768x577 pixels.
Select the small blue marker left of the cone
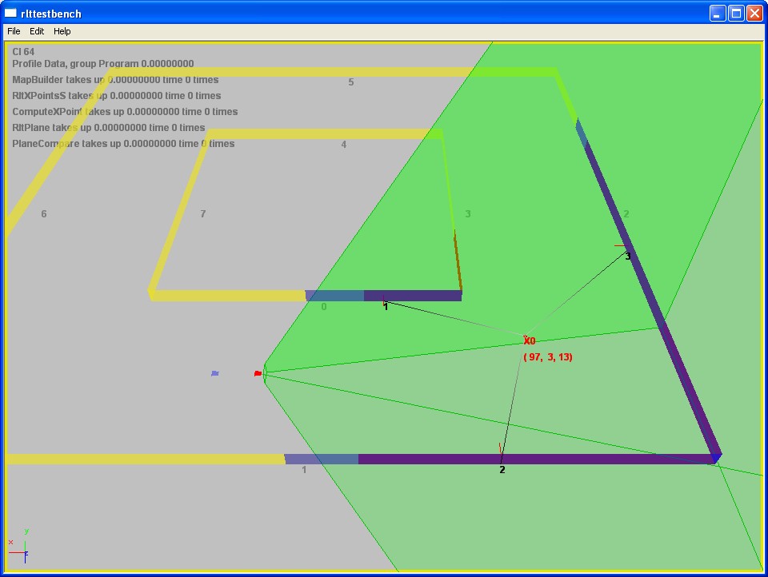tap(214, 373)
